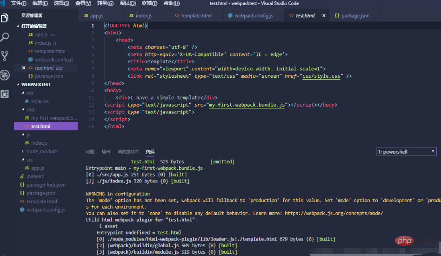This screenshot has height=256, width=441.
Task: Open the Extensions view in activity bar
Action: 5,94
